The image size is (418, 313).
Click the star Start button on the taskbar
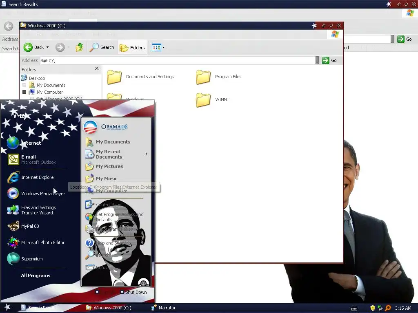coord(7,307)
